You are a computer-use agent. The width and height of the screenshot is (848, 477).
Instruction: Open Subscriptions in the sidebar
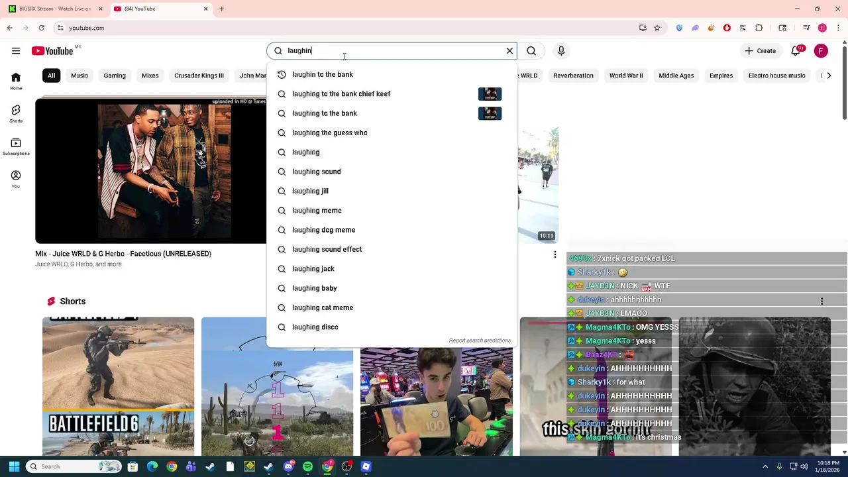tap(16, 146)
